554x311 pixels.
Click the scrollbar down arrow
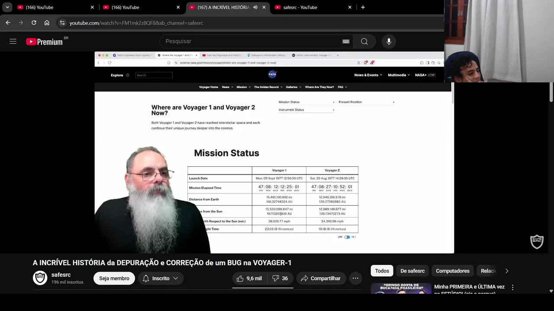coord(551,291)
